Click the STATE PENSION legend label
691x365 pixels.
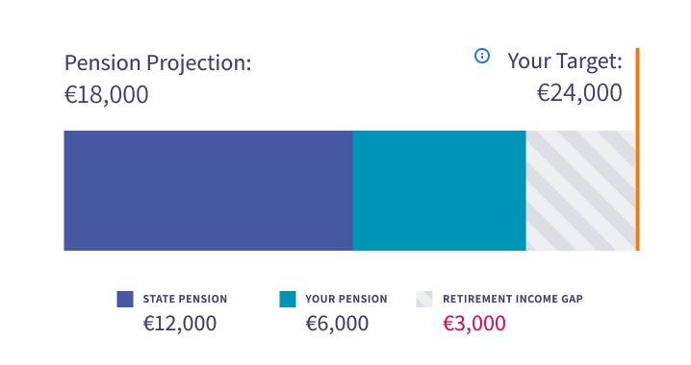tap(185, 299)
